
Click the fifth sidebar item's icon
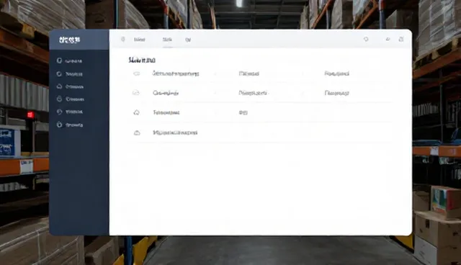click(x=59, y=112)
